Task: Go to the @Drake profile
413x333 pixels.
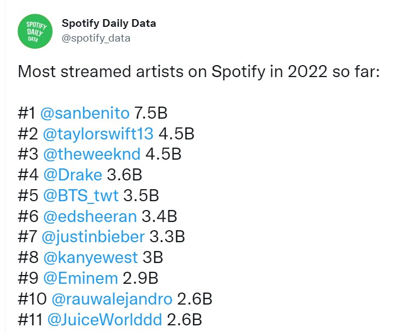Action: click(72, 175)
